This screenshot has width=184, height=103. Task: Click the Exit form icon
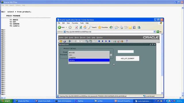click(70, 41)
